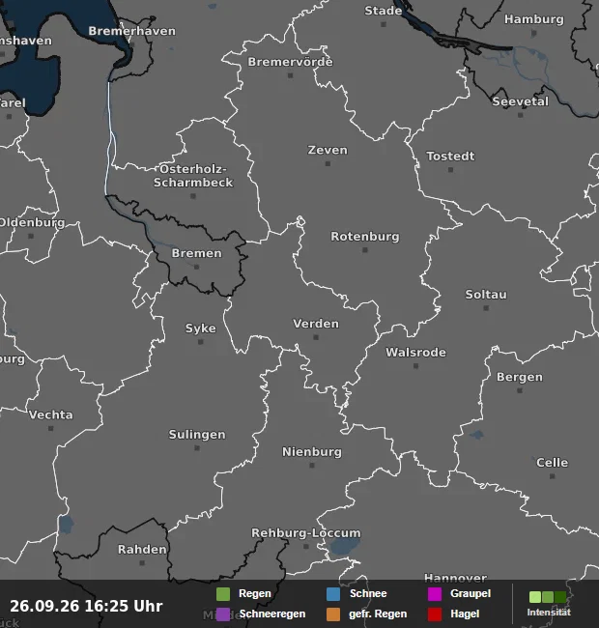Click the red Hagel legend swatch

[435, 614]
